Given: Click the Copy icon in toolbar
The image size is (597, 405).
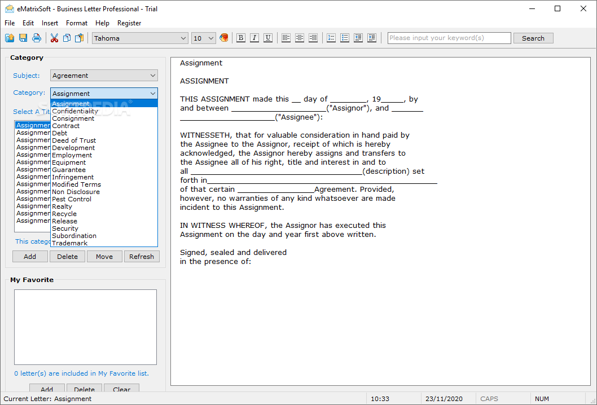Looking at the screenshot, I should click(67, 38).
